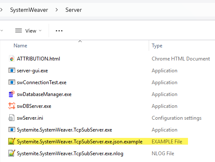Click the Systemite.SystemWeaver.TcpSubServer.exe application icon
Viewport: 215px width, 162px height.
coord(12,130)
